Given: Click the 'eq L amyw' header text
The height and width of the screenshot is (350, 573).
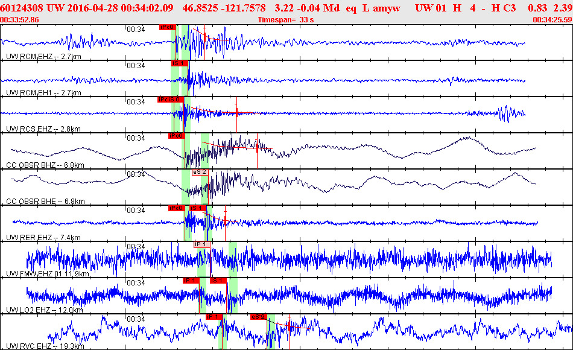Looking at the screenshot, I should (x=373, y=8).
